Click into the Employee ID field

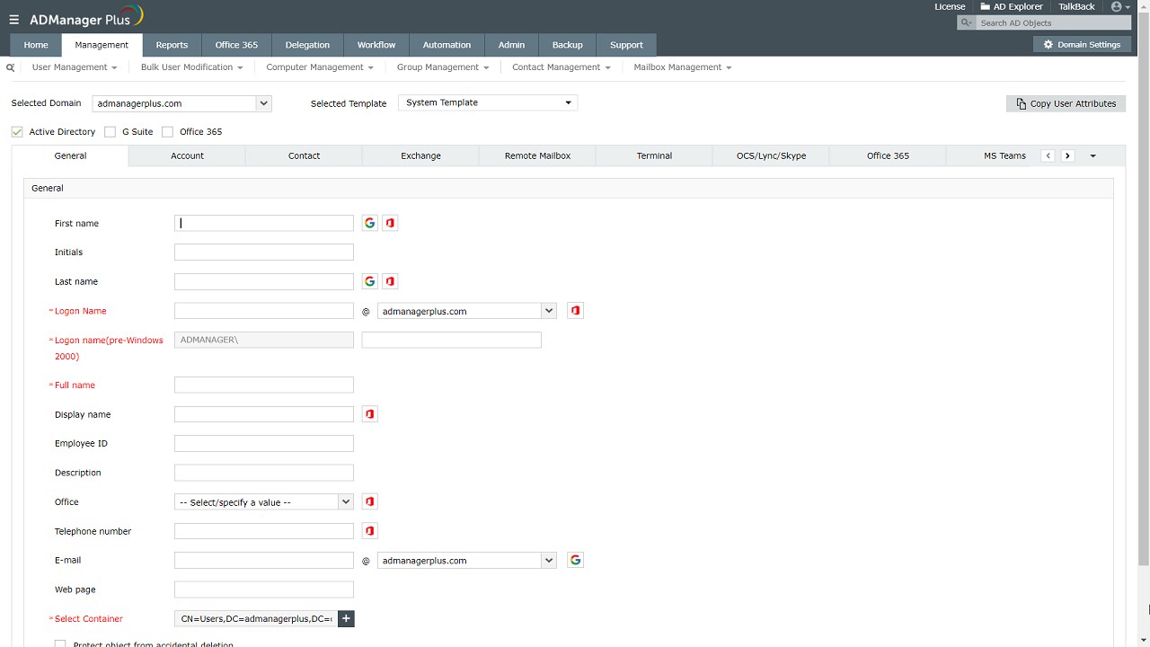coord(264,443)
